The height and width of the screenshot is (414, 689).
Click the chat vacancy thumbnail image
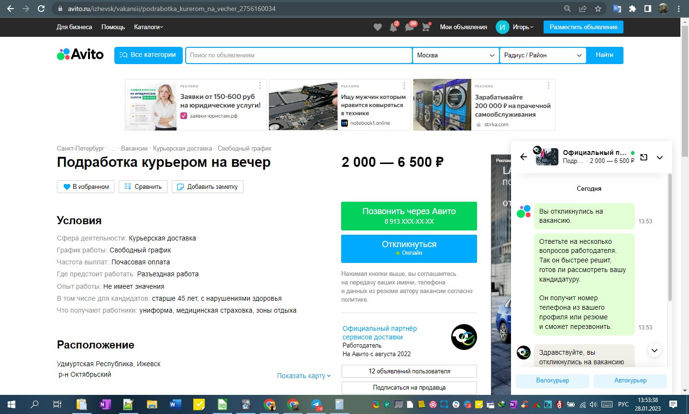click(x=546, y=156)
